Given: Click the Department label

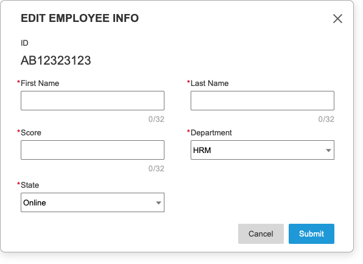Looking at the screenshot, I should pyautogui.click(x=211, y=132).
